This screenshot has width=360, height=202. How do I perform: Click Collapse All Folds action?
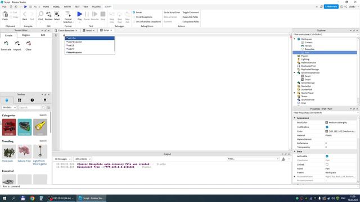[x=191, y=21]
